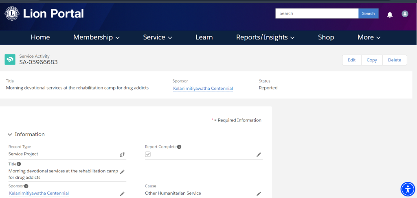Open the Shop page
Image resolution: width=417 pixels, height=198 pixels.
(x=326, y=37)
